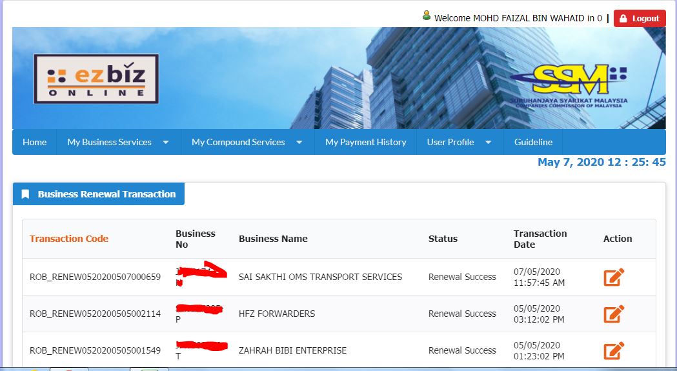Viewport: 677px width, 371px height.
Task: Click the Business No column header
Action: click(x=195, y=239)
